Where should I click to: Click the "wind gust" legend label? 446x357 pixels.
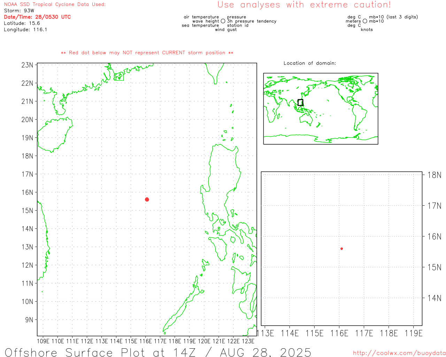[x=226, y=30]
